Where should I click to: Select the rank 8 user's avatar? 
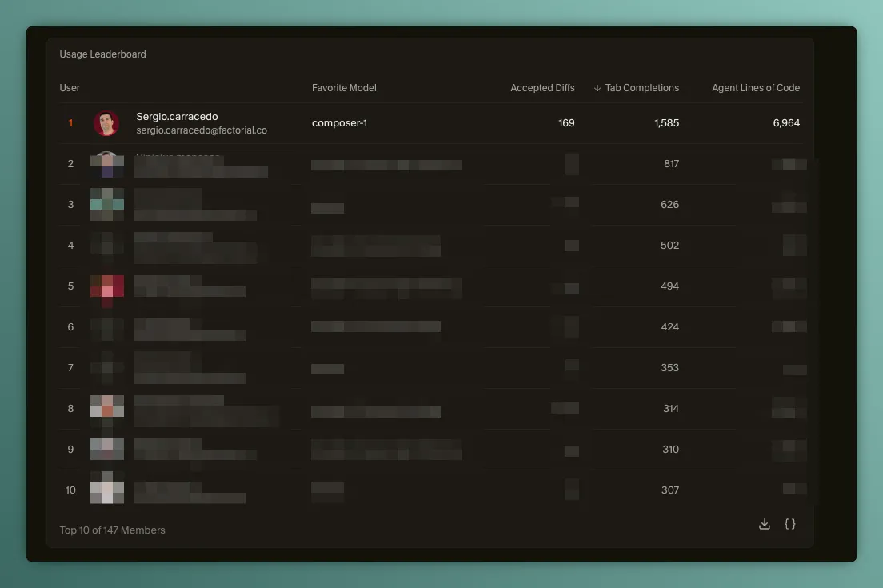(x=106, y=406)
